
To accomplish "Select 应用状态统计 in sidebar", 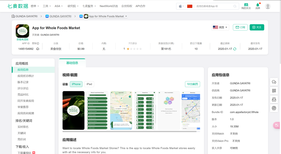I will (25, 76).
